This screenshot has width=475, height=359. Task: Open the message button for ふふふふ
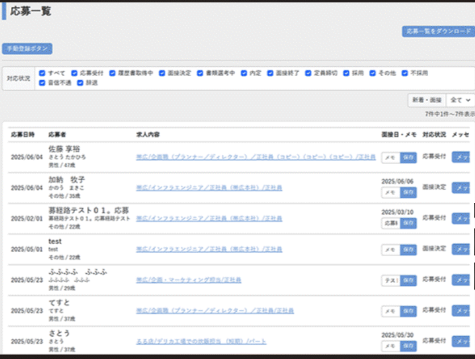click(x=461, y=280)
